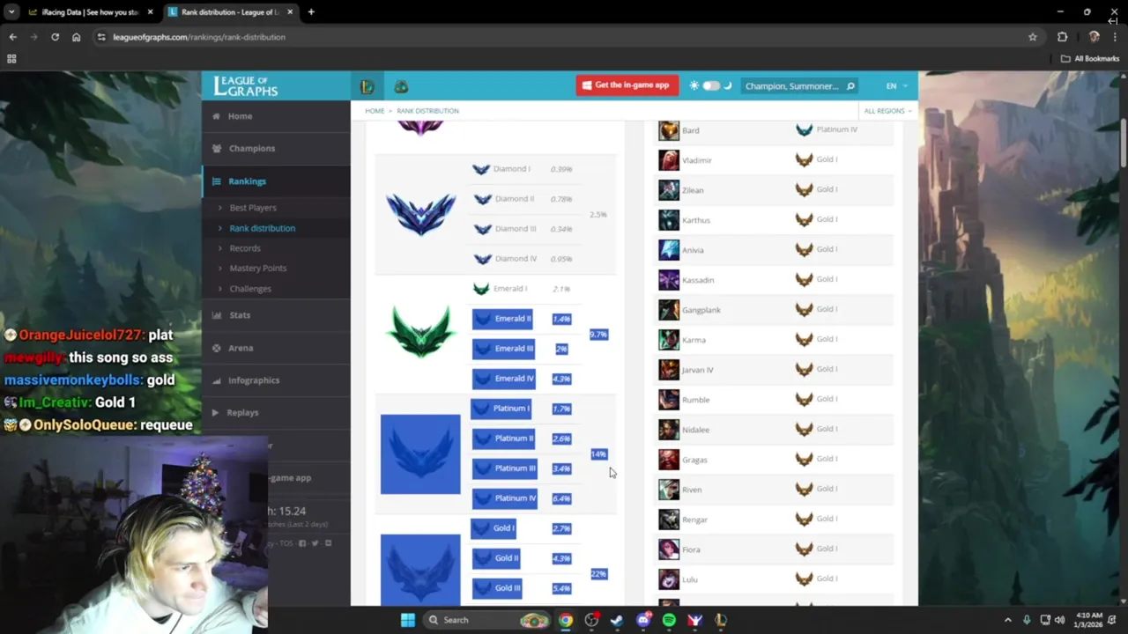
Task: Follow the HOME breadcrumb link
Action: 375,111
